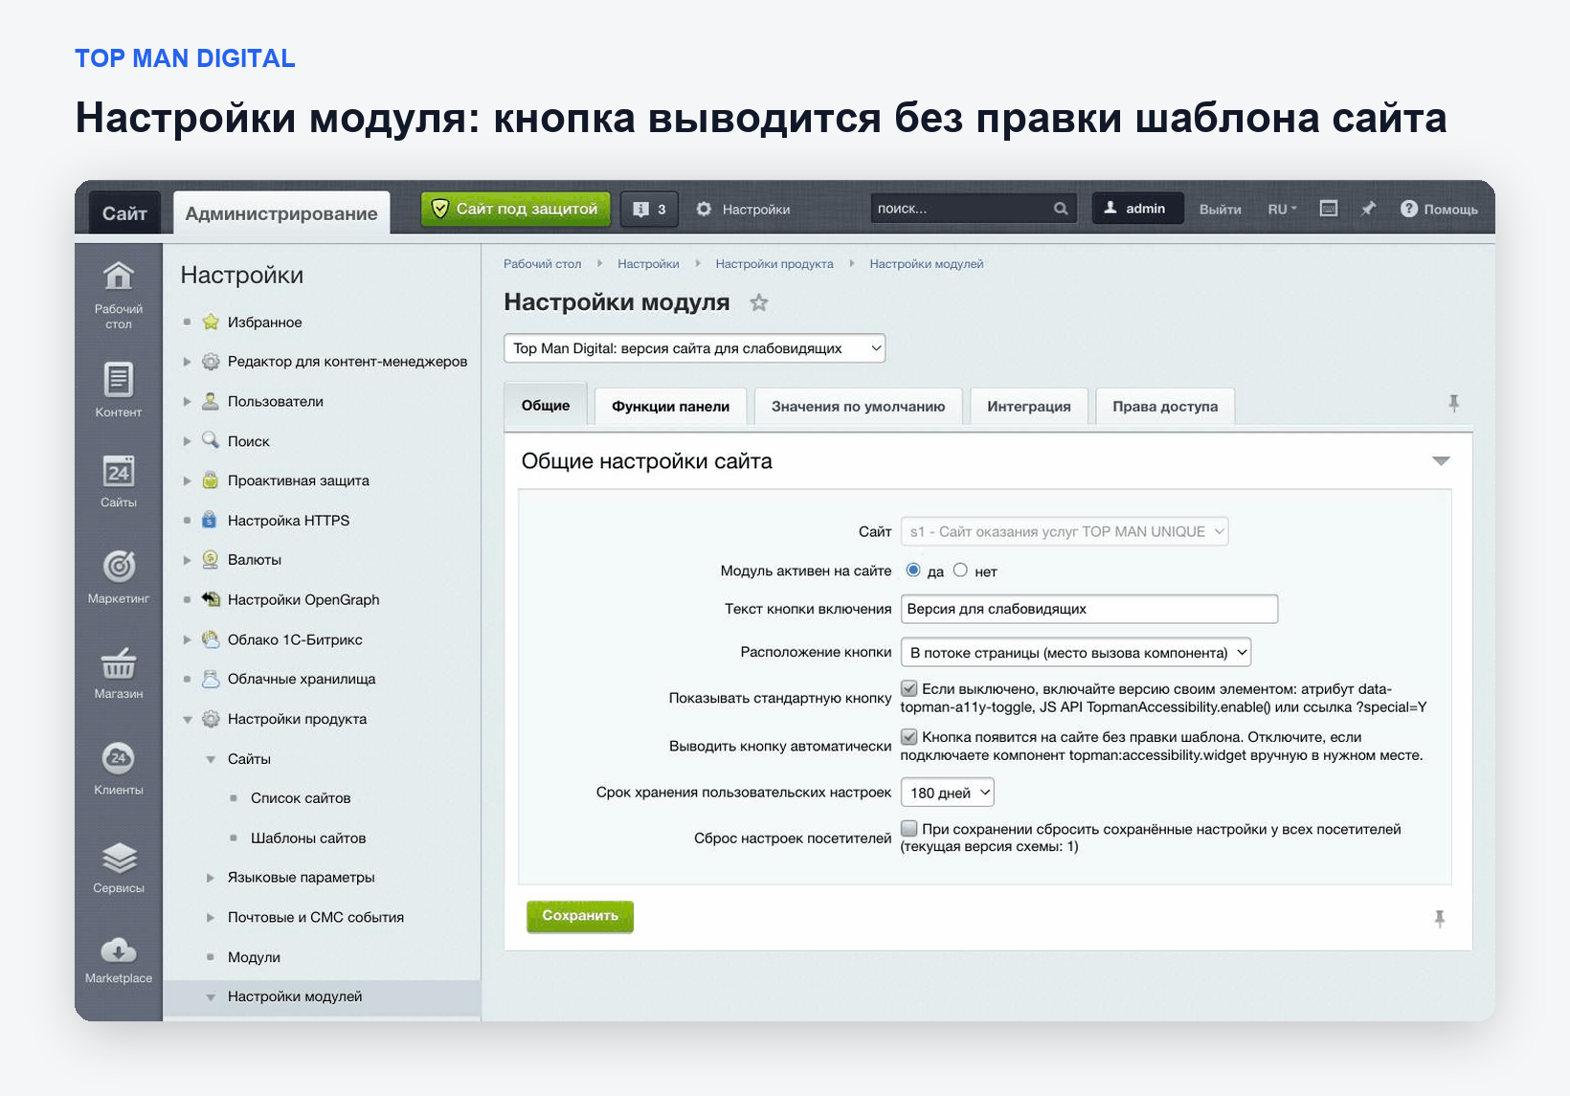Open the Сайты sidebar section

[119, 481]
